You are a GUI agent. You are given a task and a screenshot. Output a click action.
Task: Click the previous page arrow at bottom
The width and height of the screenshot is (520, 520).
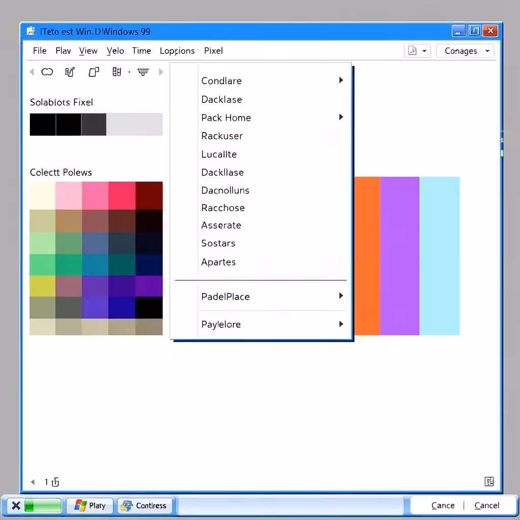coord(32,482)
